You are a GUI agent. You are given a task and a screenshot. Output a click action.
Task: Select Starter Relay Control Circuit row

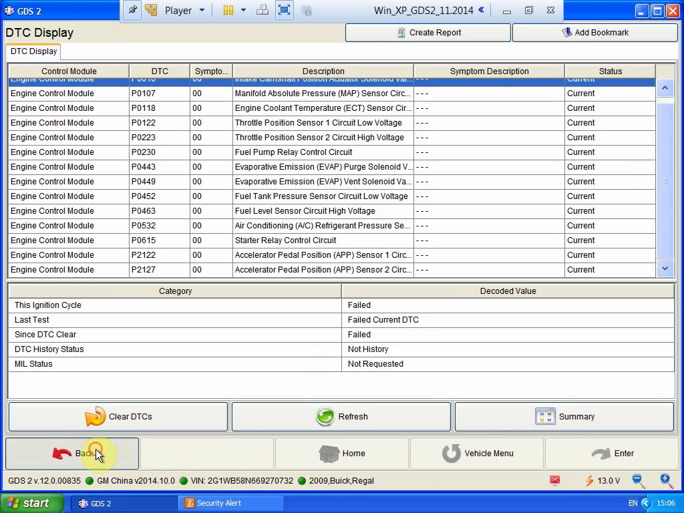[x=331, y=240]
